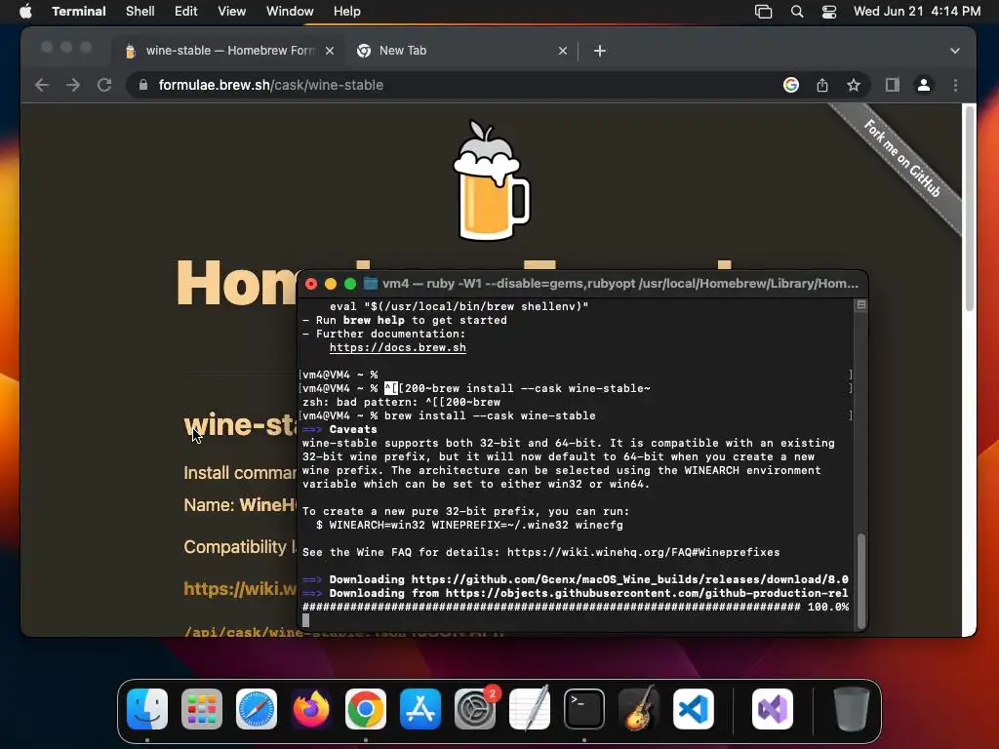Viewport: 999px width, 749px height.
Task: Open Visual Studio from the Dock
Action: tap(773, 709)
